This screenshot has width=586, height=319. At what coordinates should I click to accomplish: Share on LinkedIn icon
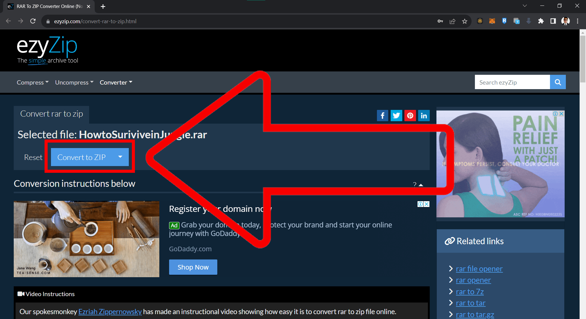pyautogui.click(x=424, y=116)
